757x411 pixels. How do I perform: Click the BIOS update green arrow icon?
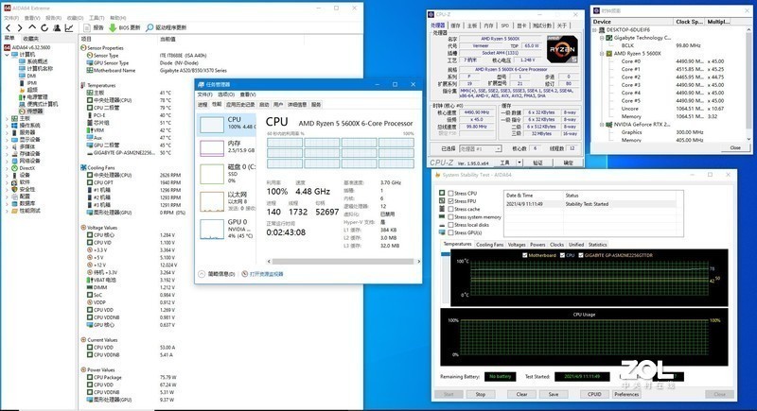(x=110, y=27)
